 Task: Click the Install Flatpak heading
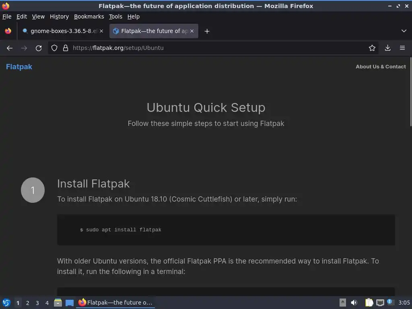[x=93, y=183]
